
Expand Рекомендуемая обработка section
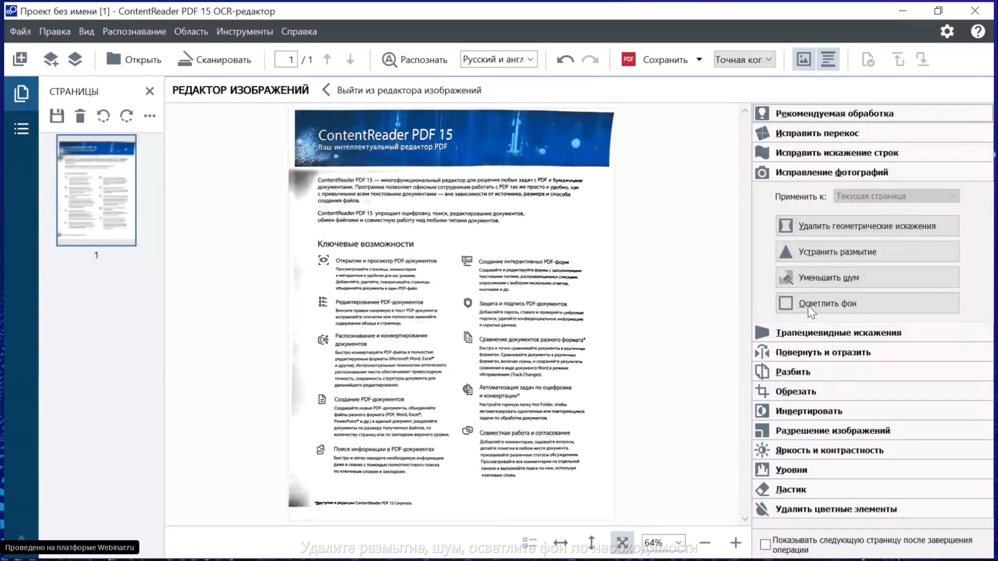[873, 113]
